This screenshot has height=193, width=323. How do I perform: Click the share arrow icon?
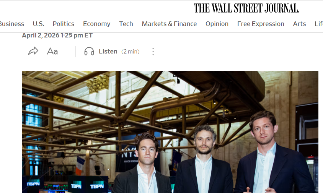point(33,51)
